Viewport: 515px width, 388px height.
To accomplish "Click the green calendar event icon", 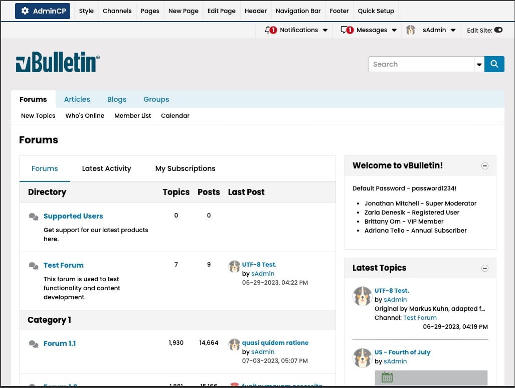I will click(387, 377).
